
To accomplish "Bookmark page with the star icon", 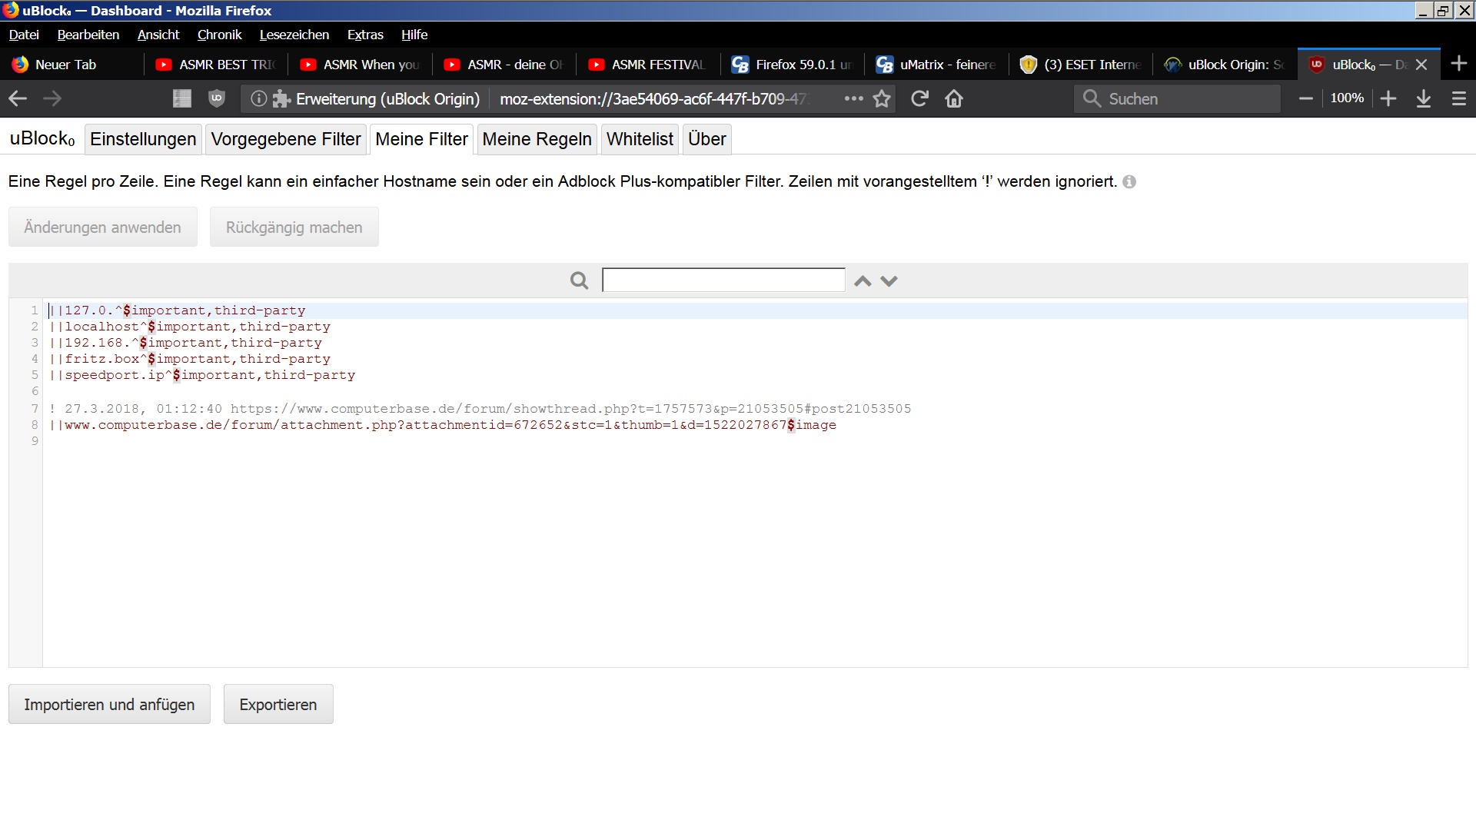I will click(882, 98).
